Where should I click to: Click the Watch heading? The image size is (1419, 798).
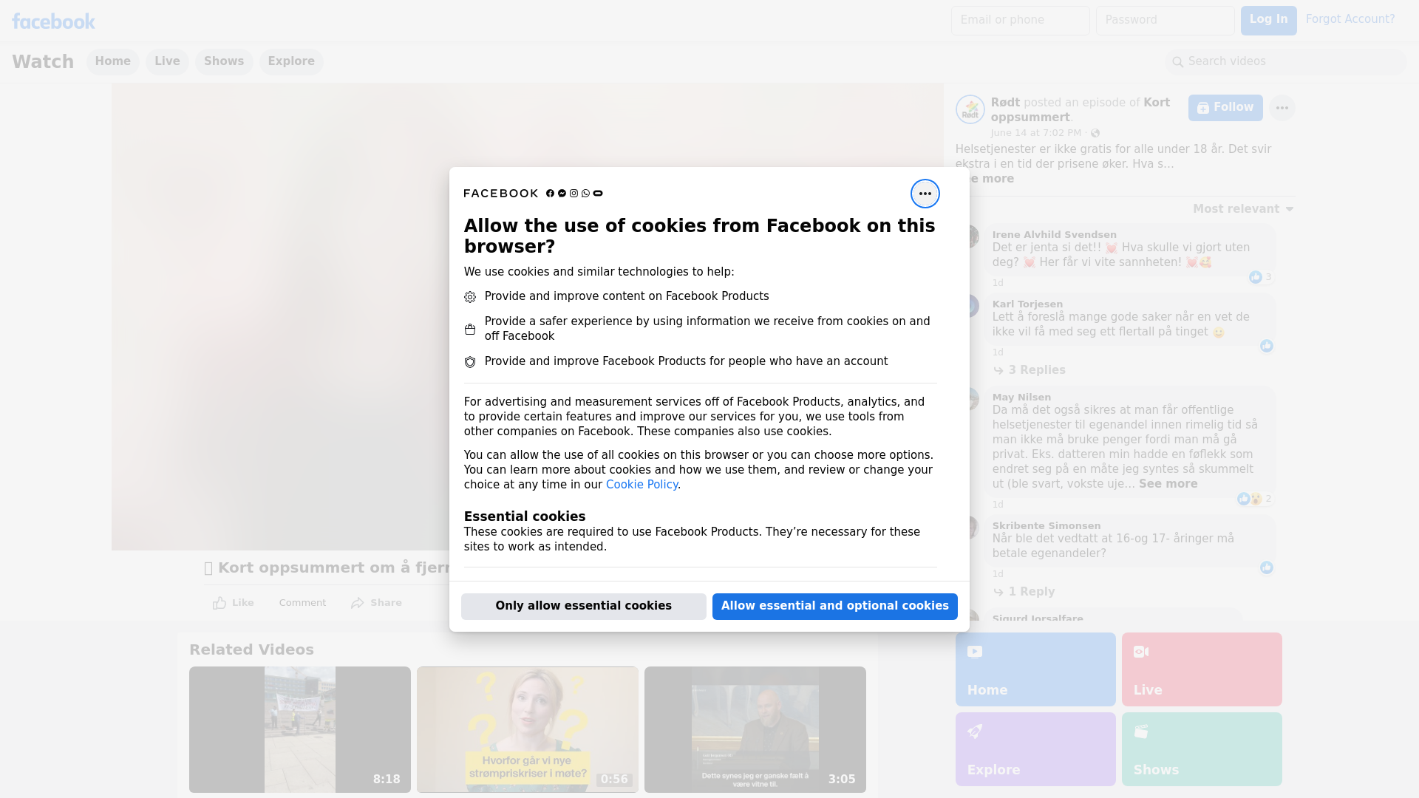click(x=43, y=62)
